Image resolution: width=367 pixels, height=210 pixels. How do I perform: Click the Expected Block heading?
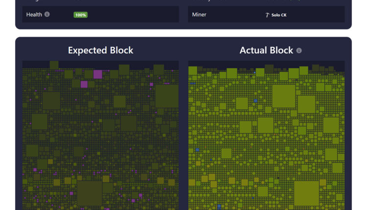[x=100, y=50]
